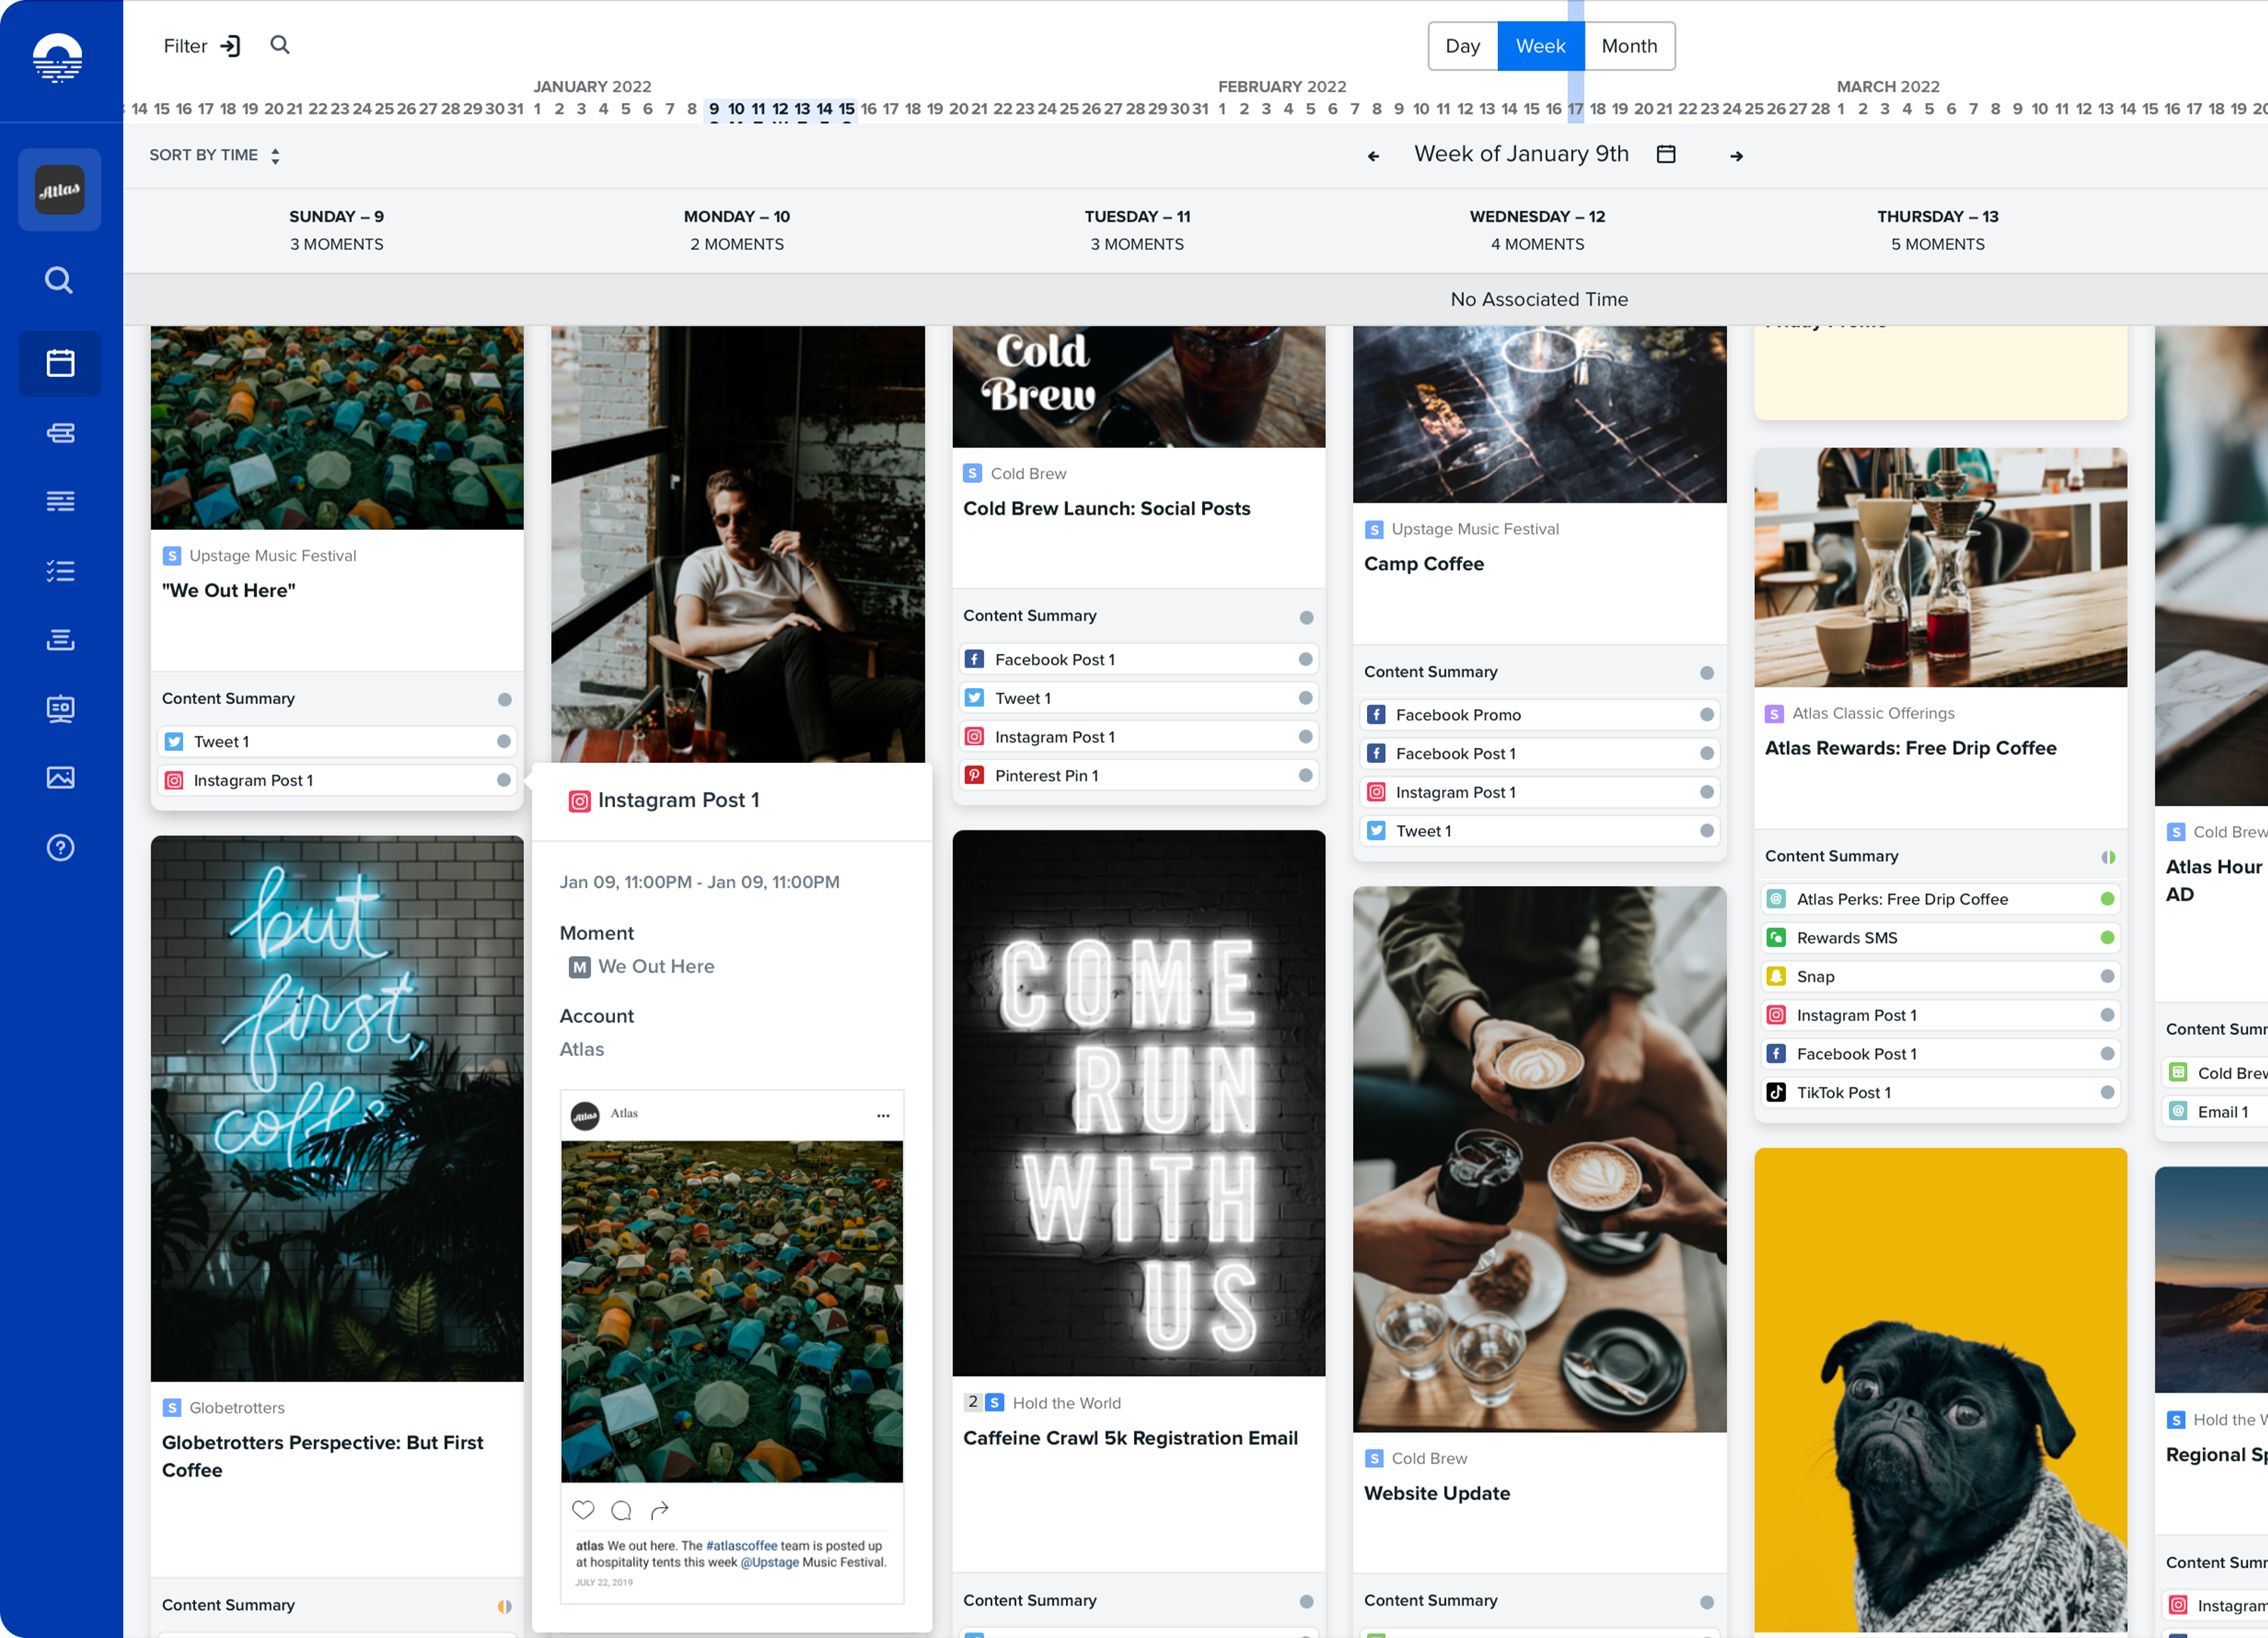Select February 17 on the timeline
This screenshot has height=1638, width=2268.
(x=1575, y=109)
